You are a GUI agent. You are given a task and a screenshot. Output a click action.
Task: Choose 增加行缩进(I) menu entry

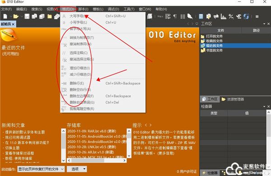[x=103, y=68]
